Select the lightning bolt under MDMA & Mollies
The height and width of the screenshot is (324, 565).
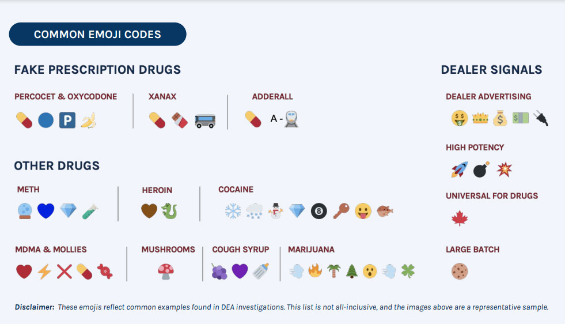tap(45, 272)
